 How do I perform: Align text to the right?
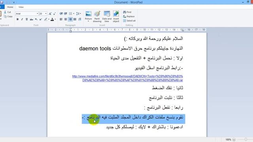(70, 19)
